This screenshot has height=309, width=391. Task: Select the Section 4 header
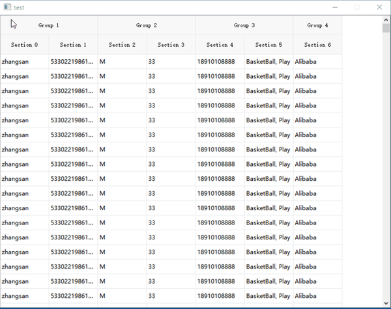coord(220,45)
